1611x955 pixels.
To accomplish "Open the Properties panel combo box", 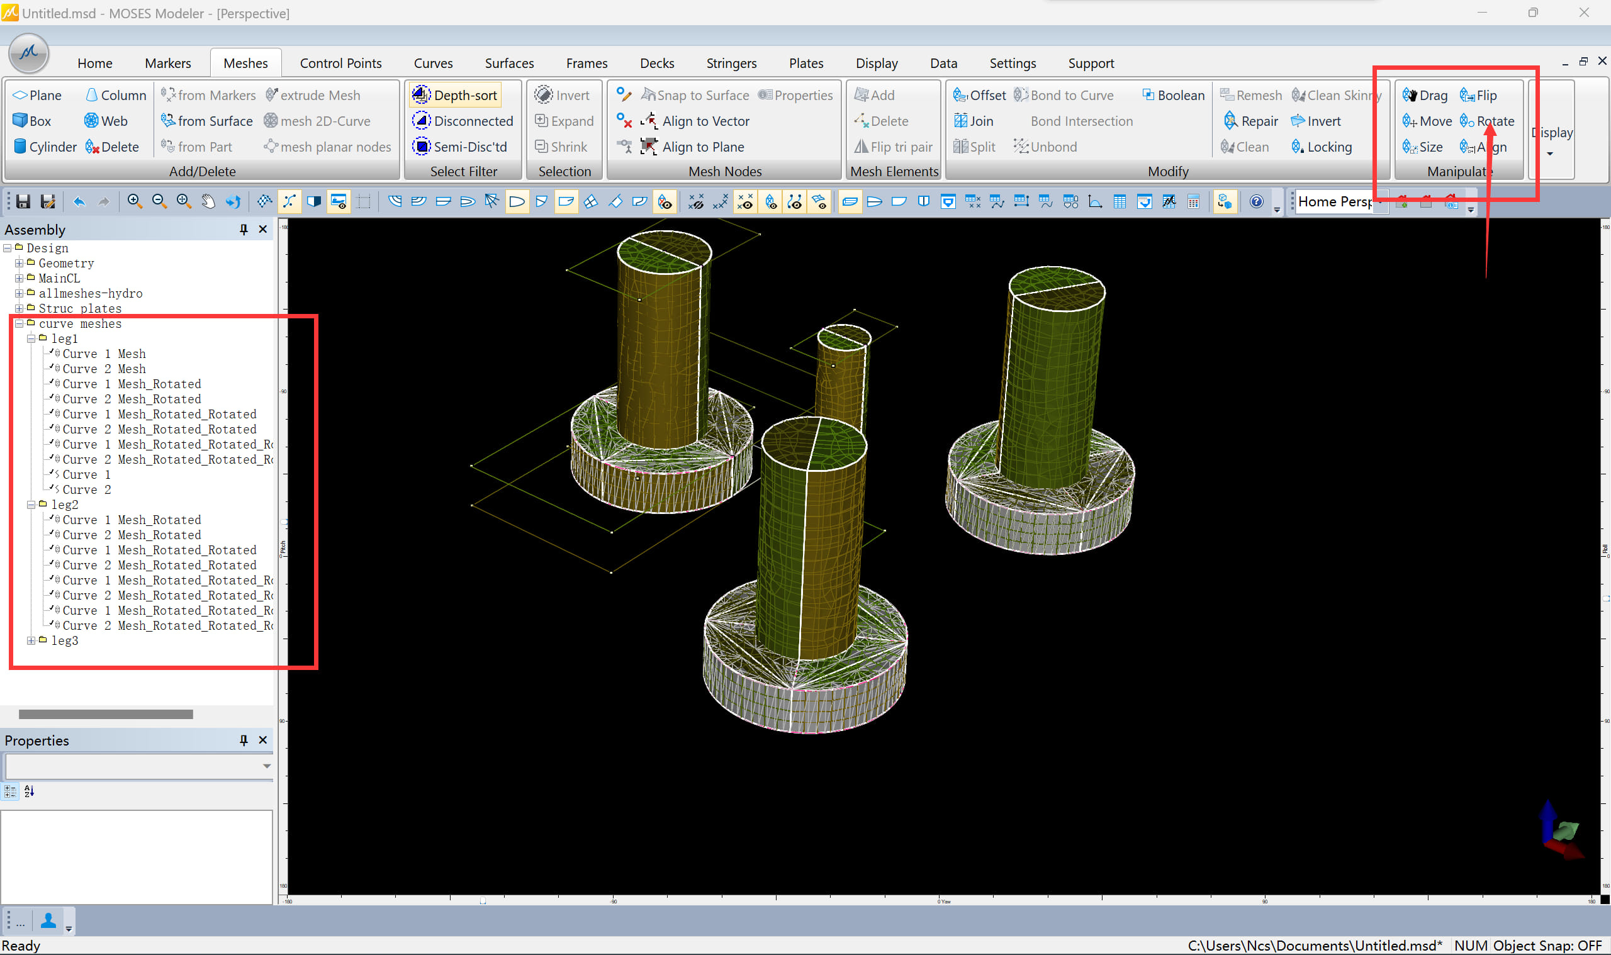I will (266, 766).
